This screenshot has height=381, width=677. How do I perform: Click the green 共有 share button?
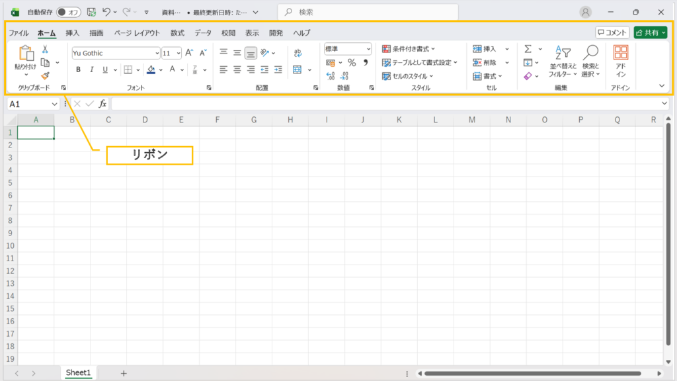(650, 32)
